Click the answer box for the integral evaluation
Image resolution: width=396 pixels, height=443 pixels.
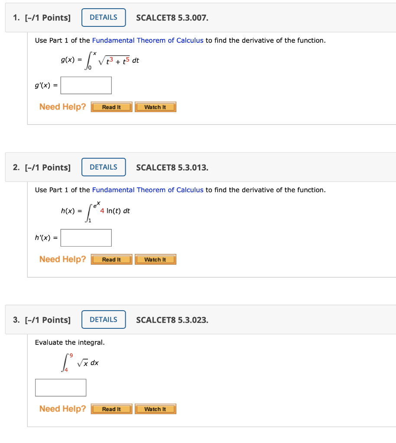(60, 387)
